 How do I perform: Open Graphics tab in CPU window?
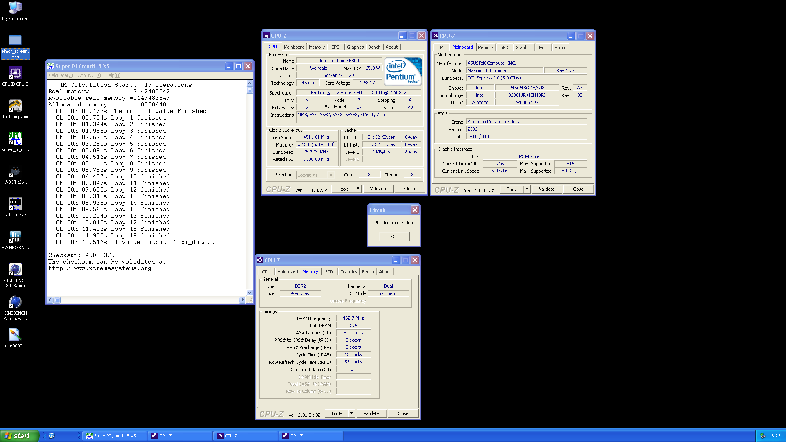(x=355, y=47)
